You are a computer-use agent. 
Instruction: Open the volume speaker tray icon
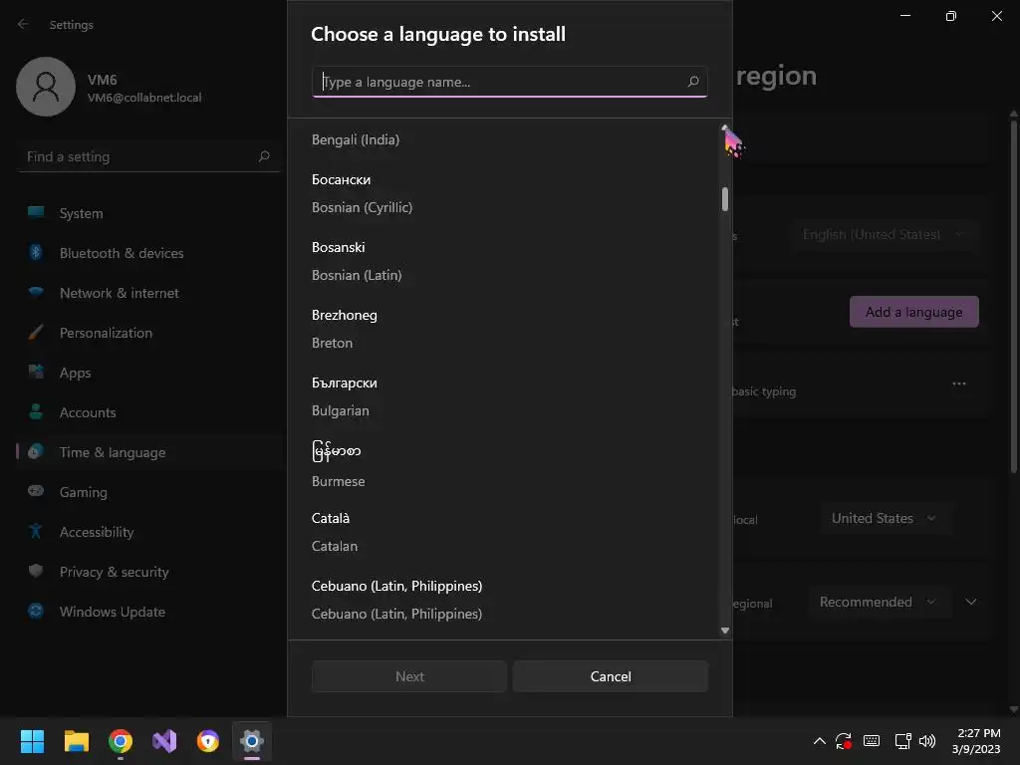[927, 741]
